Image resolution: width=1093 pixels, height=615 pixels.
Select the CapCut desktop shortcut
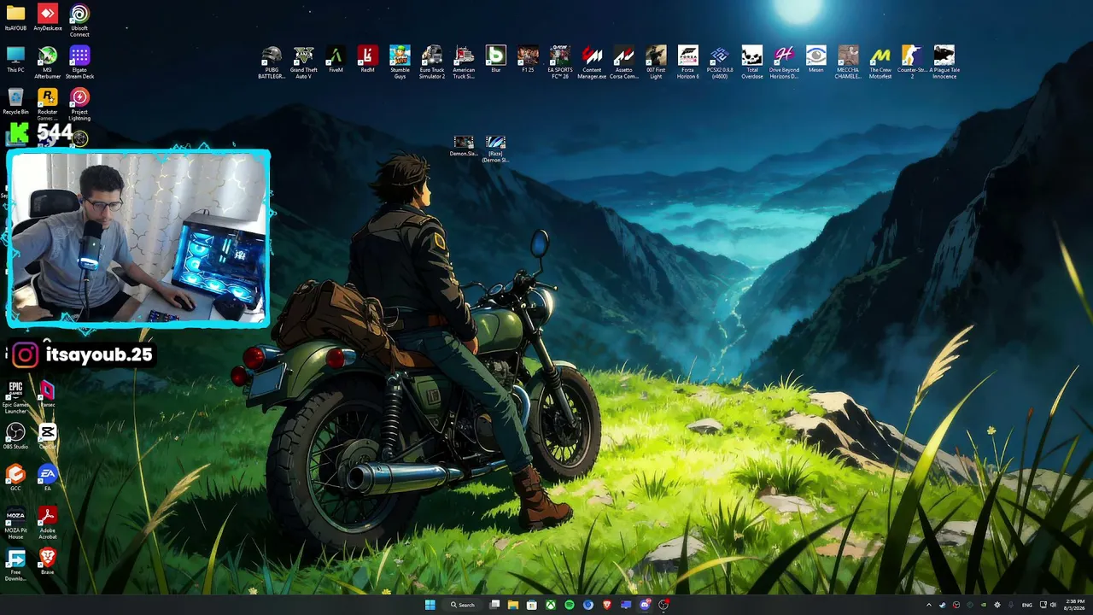48,436
